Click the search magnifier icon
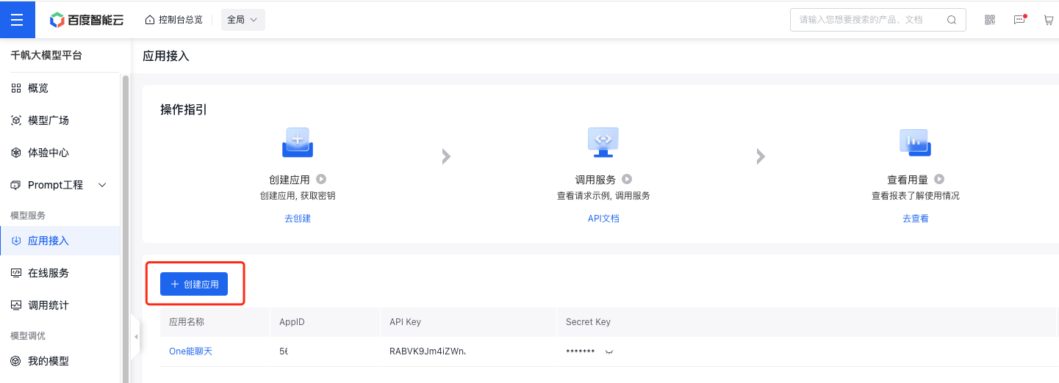 [952, 20]
